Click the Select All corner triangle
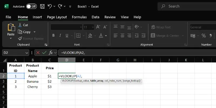The height and width of the screenshot is (108, 216). coord(5,60)
